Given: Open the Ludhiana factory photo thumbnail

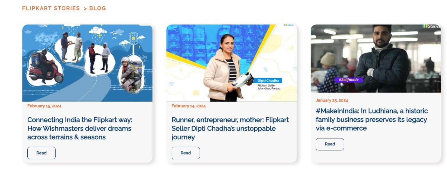Looking at the screenshot, I should click(376, 59).
